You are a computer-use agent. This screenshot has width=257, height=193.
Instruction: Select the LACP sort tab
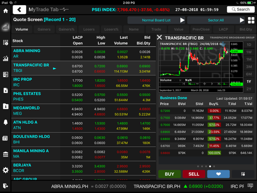click(x=223, y=29)
